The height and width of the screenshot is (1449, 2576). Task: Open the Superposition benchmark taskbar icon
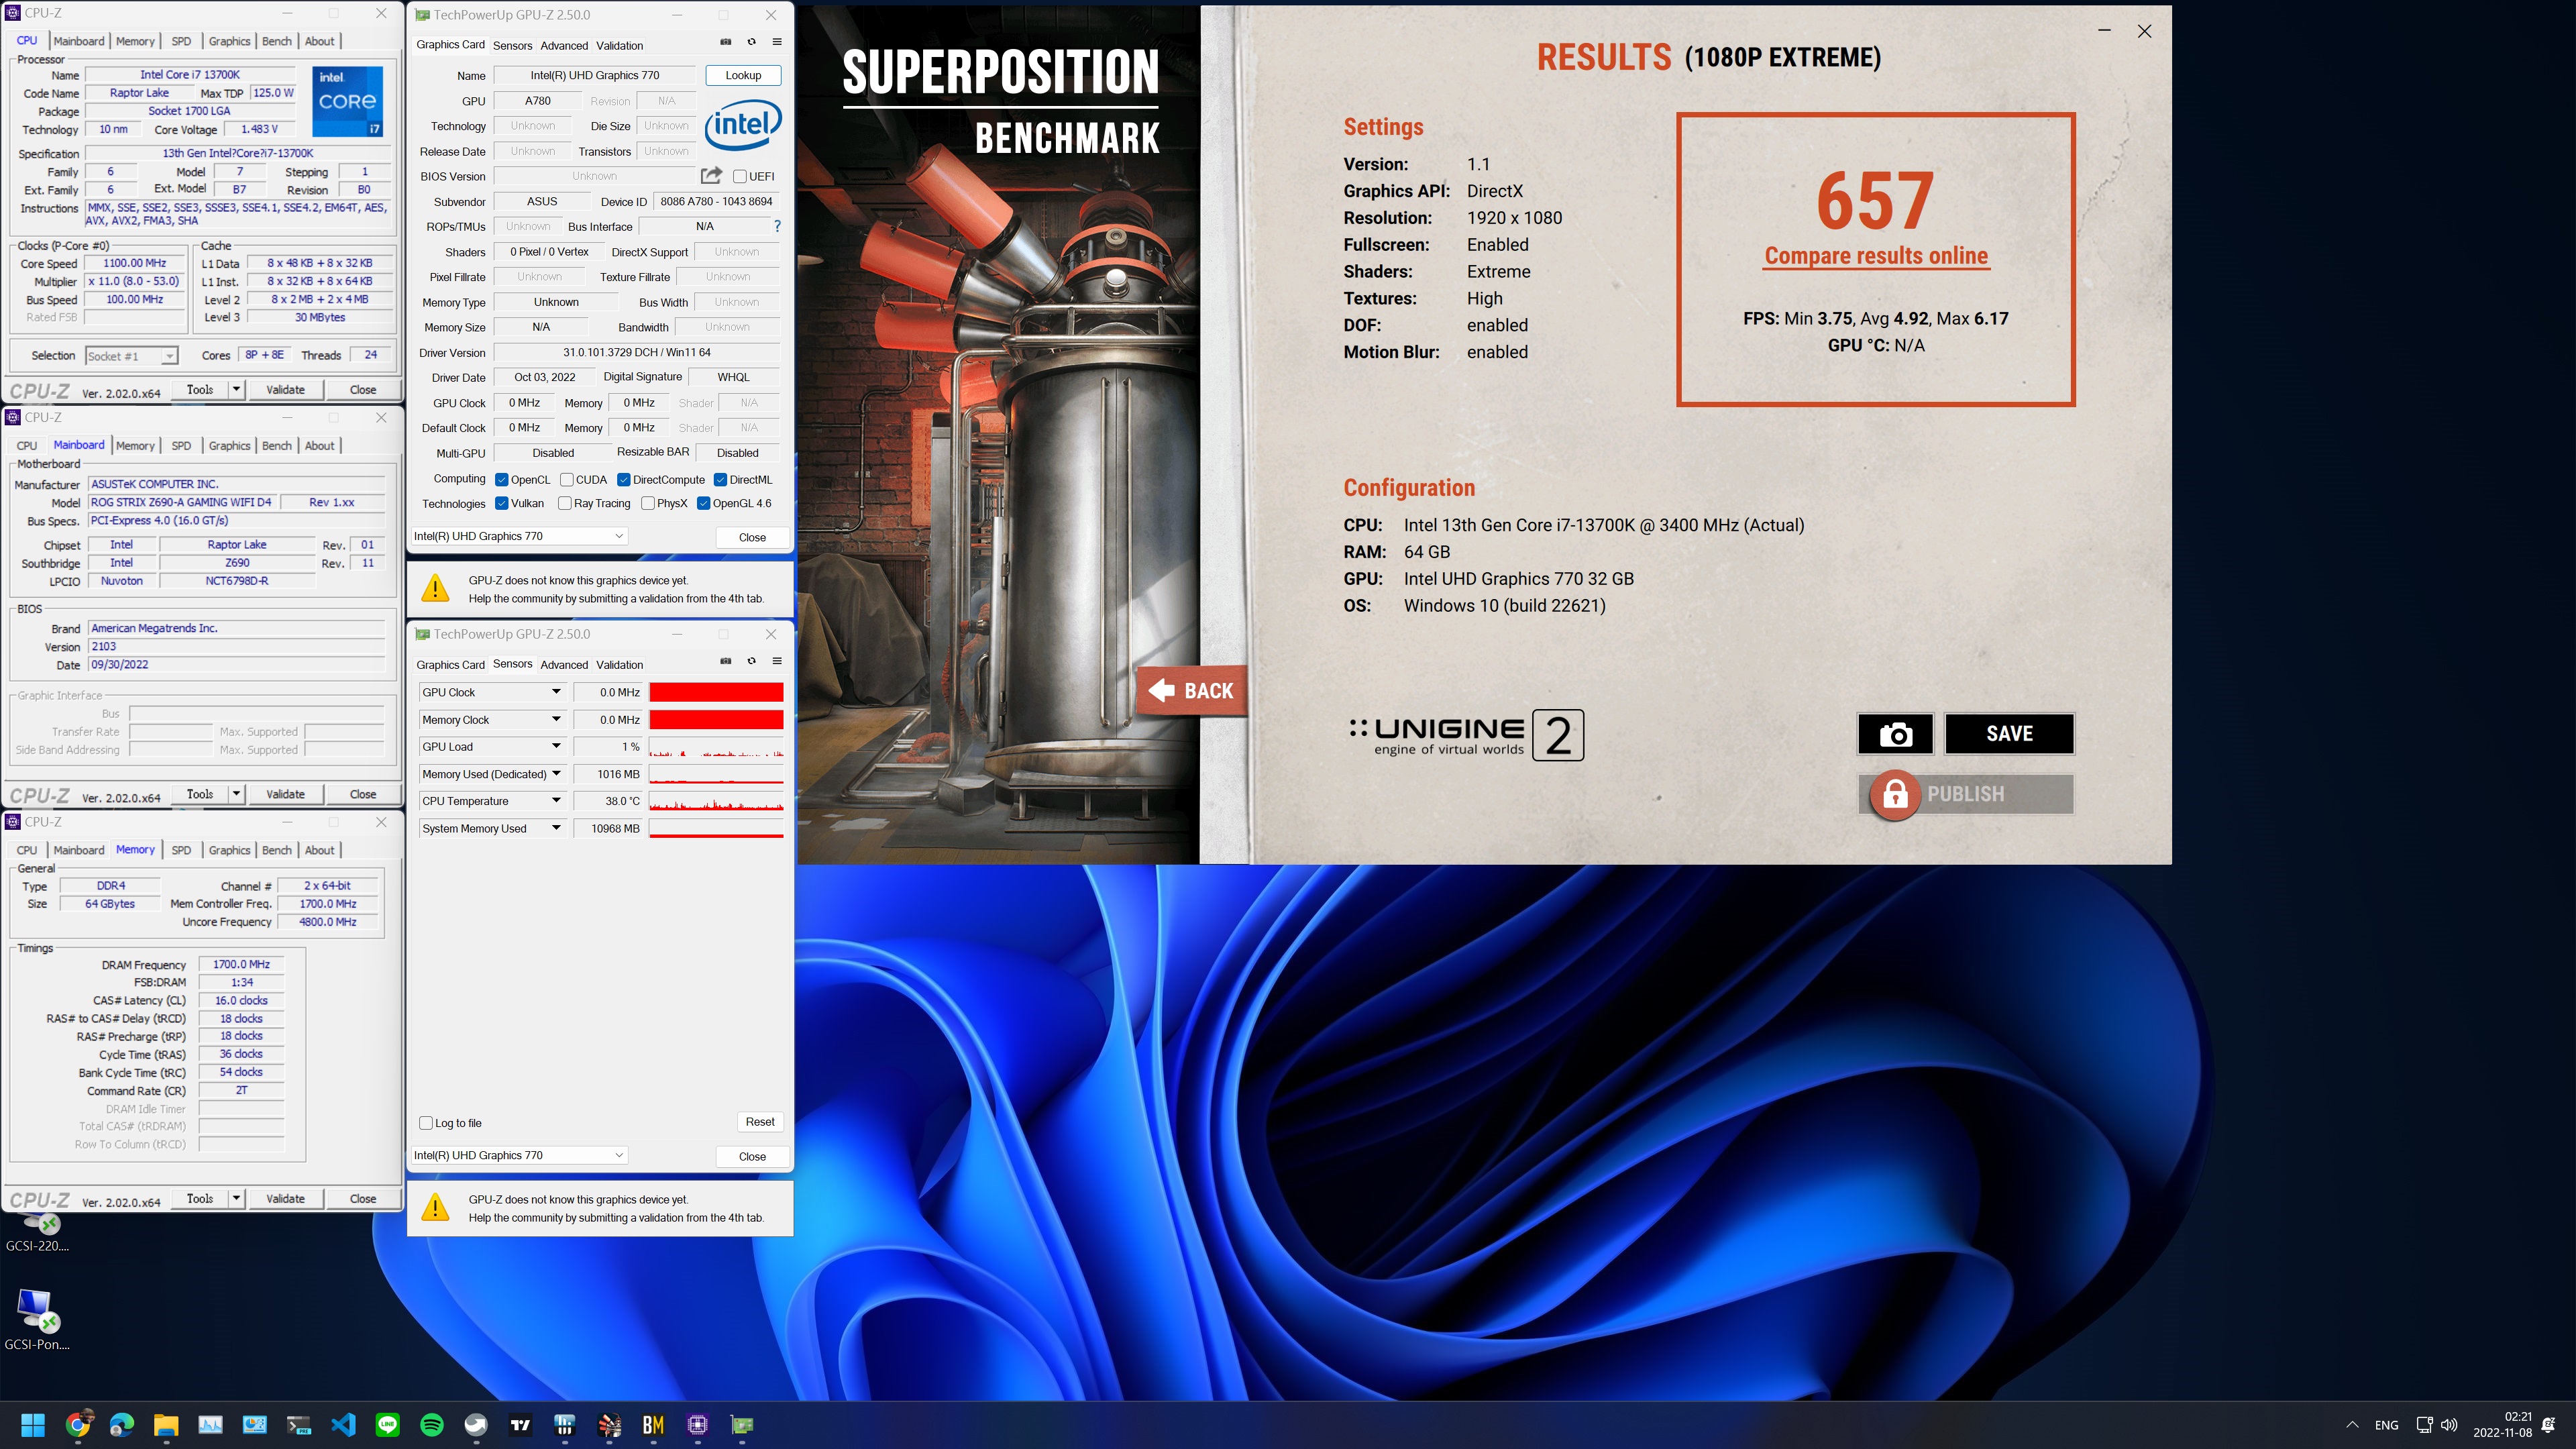609,1425
